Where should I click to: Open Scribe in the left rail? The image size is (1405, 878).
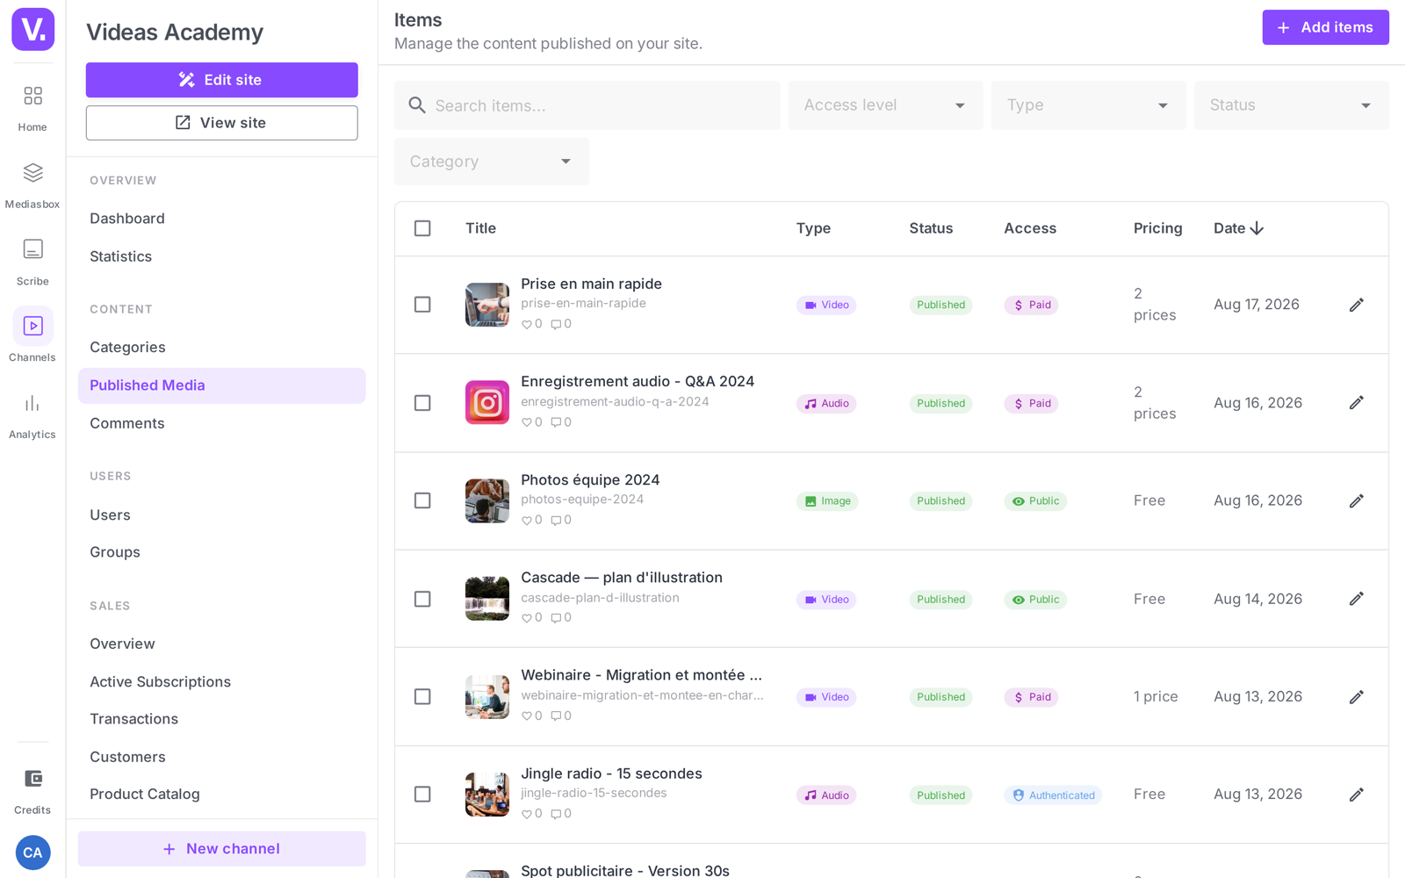click(x=32, y=263)
